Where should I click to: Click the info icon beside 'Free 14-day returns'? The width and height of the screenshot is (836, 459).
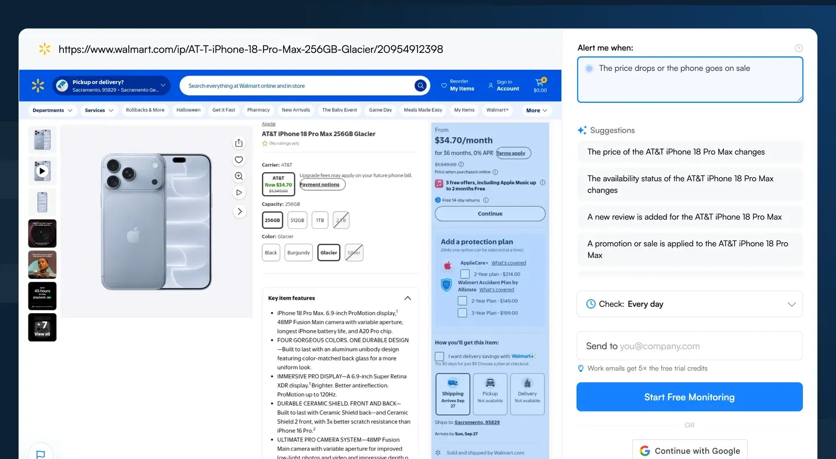point(486,200)
